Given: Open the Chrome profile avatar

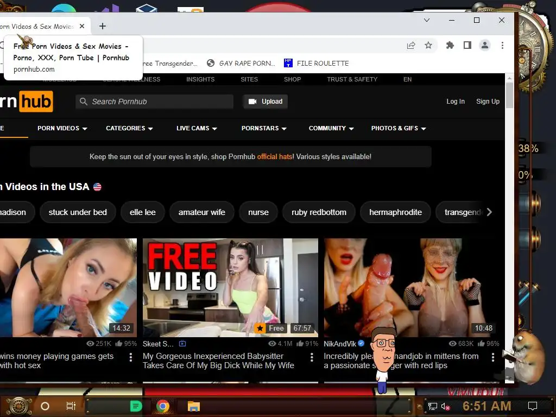Looking at the screenshot, I should click(x=485, y=46).
